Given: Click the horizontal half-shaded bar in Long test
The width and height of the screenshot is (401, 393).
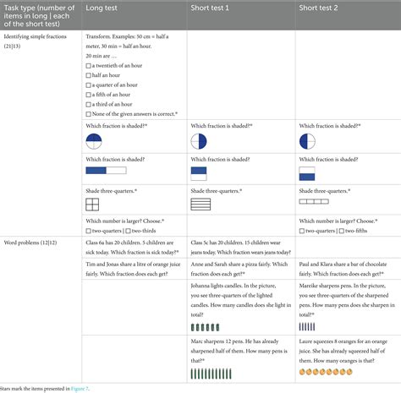Looking at the screenshot, I should 106,171.
